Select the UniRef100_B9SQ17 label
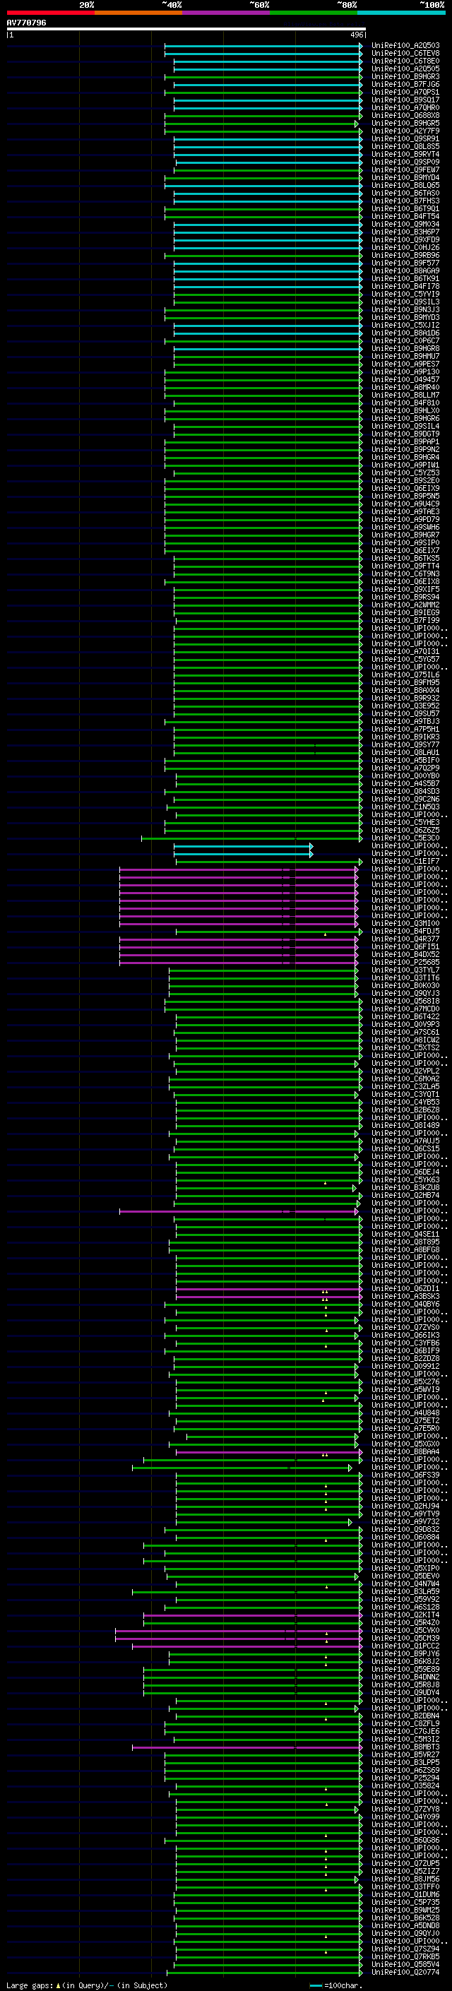Image resolution: width=452 pixels, height=1991 pixels. click(x=405, y=100)
